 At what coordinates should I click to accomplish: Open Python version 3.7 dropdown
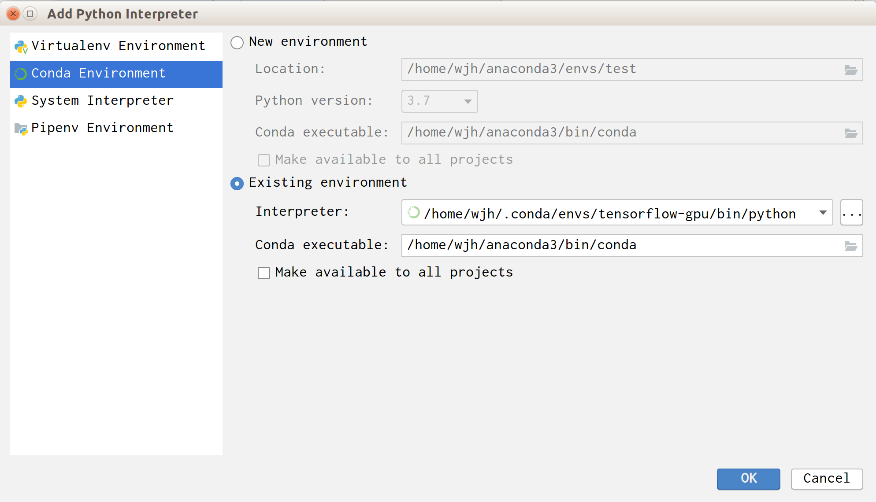(x=439, y=101)
